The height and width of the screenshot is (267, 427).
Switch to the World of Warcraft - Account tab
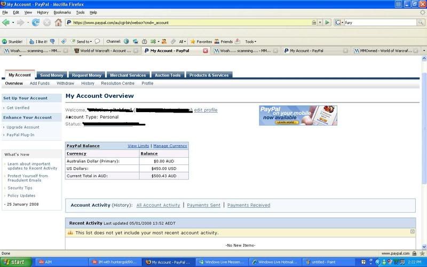tap(106, 51)
